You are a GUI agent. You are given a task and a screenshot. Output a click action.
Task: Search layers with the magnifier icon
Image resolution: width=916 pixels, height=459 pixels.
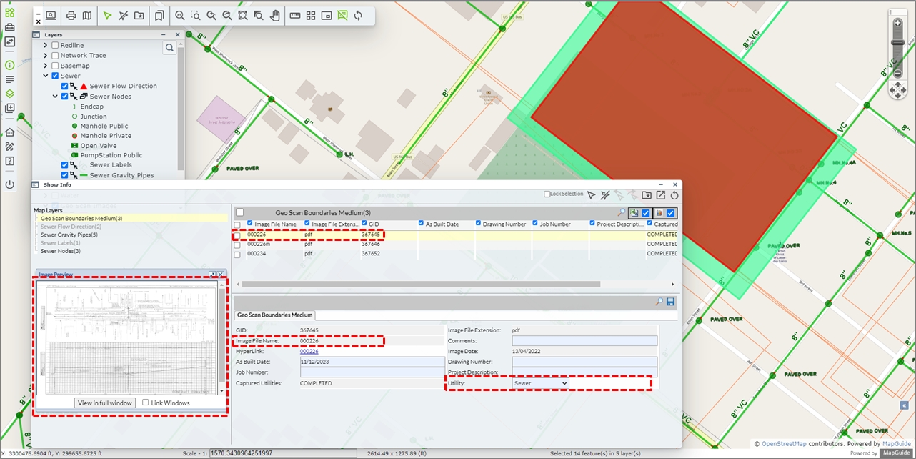pos(169,48)
